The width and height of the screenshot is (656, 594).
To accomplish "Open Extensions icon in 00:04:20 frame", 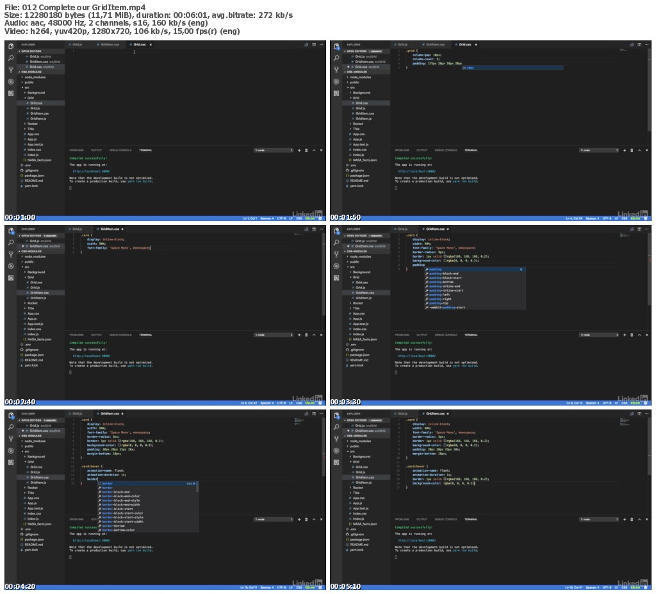I will tap(11, 462).
